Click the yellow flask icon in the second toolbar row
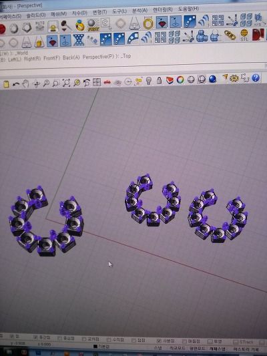Screen dimensions: 267x356 pos(39,41)
